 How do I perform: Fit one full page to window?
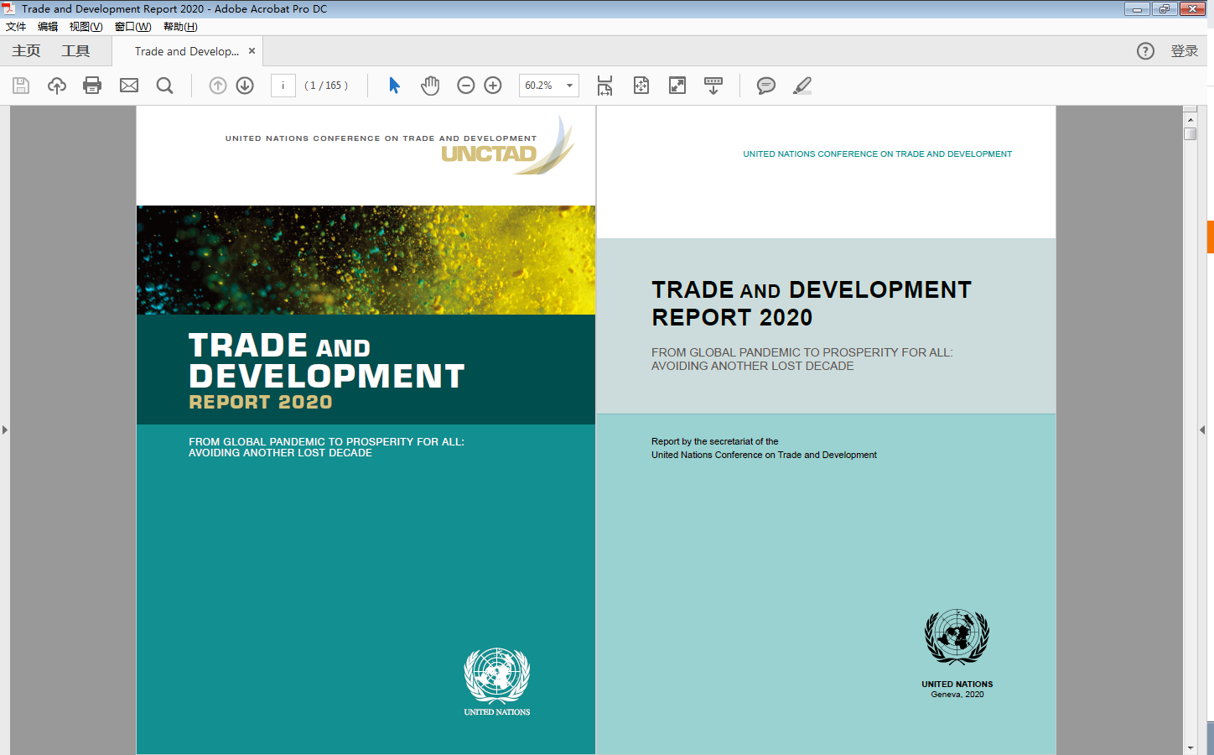coord(641,86)
